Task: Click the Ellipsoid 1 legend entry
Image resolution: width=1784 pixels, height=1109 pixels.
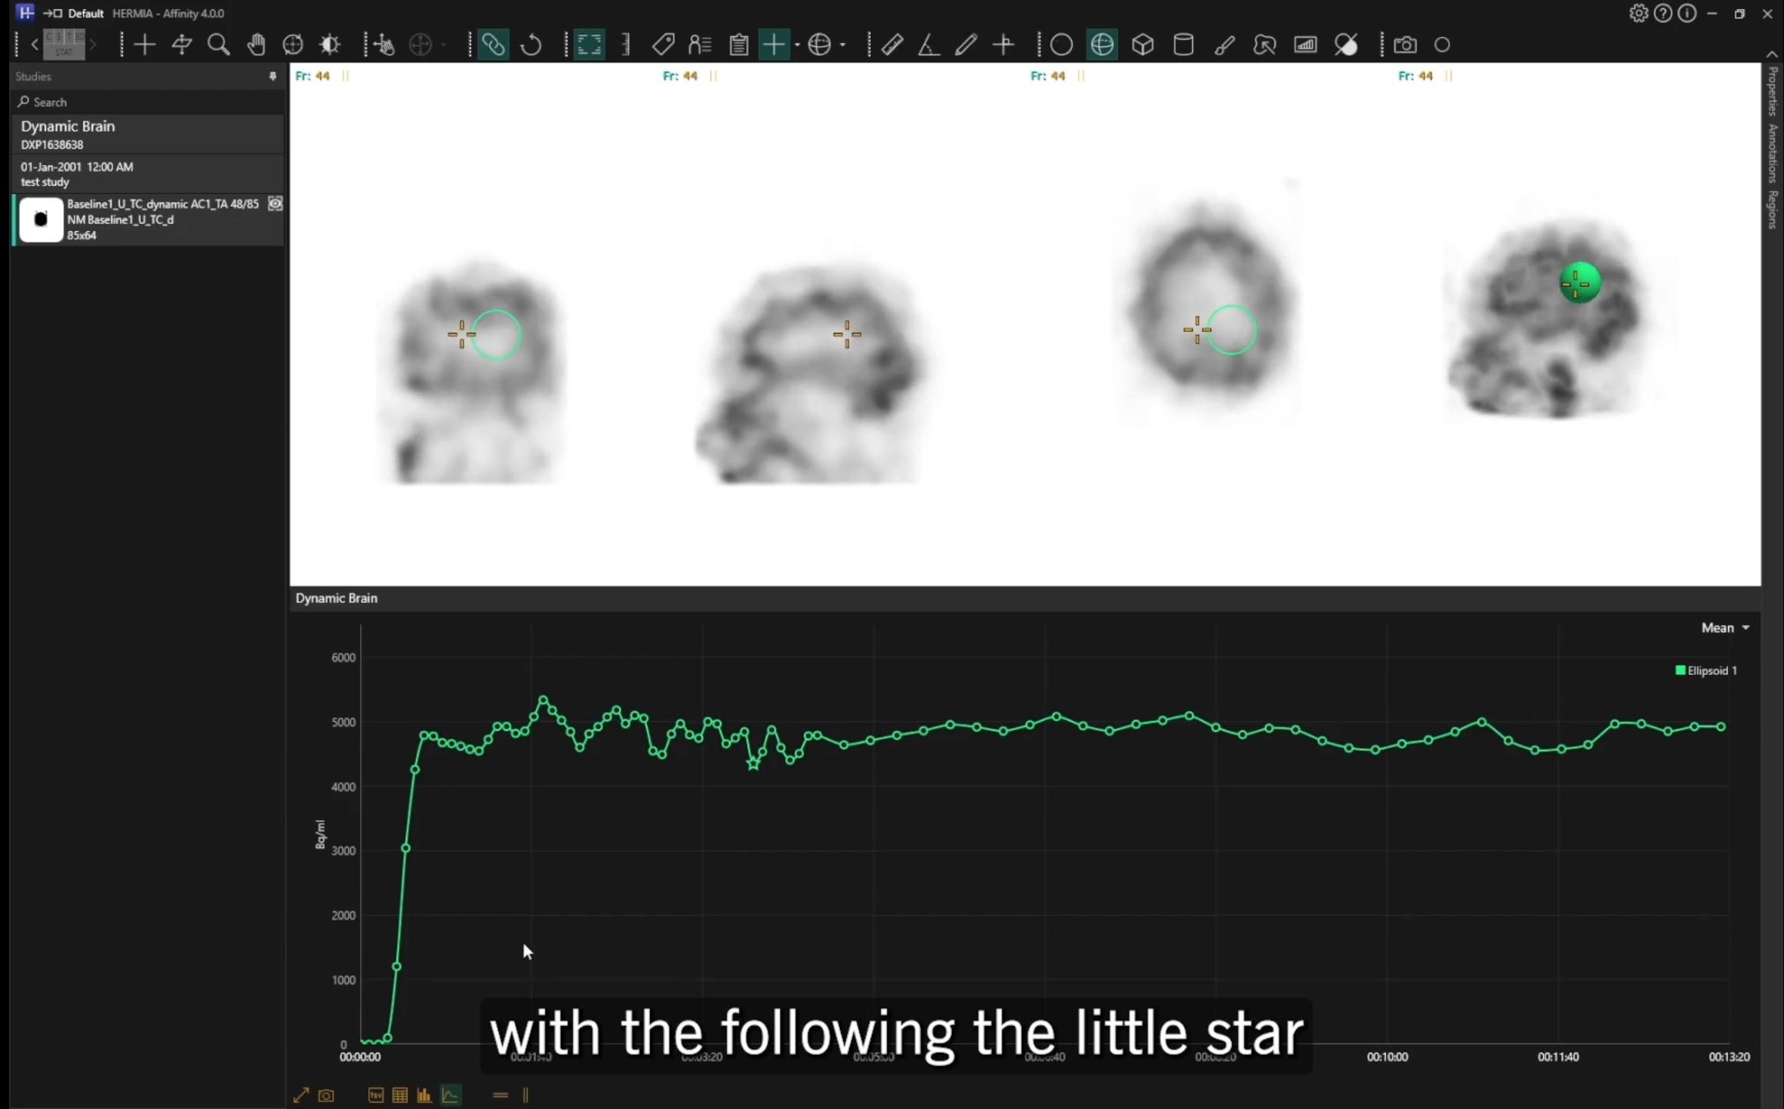Action: pos(1706,671)
